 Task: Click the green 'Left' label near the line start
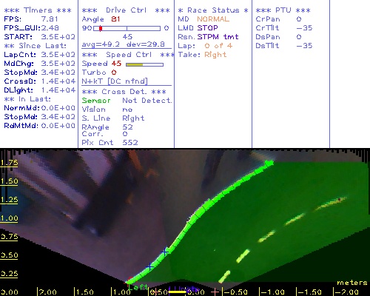coord(138,287)
